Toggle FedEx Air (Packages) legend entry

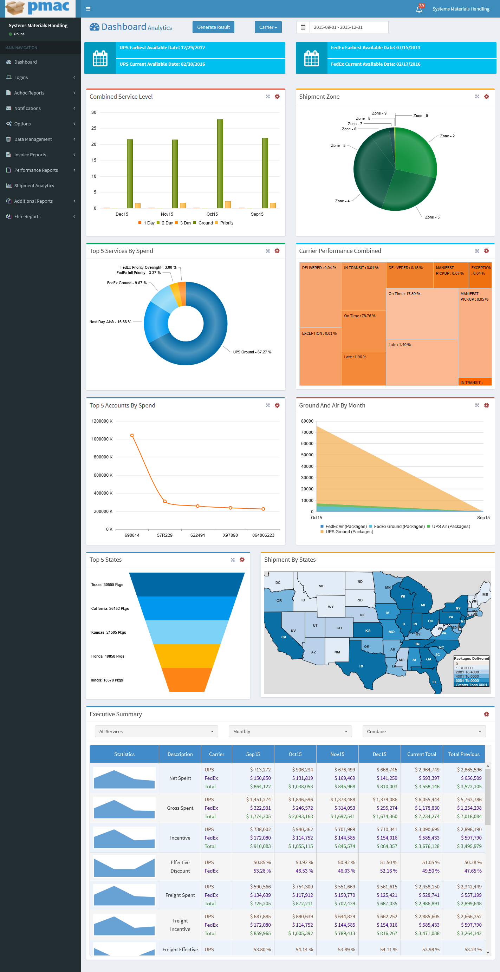click(343, 526)
